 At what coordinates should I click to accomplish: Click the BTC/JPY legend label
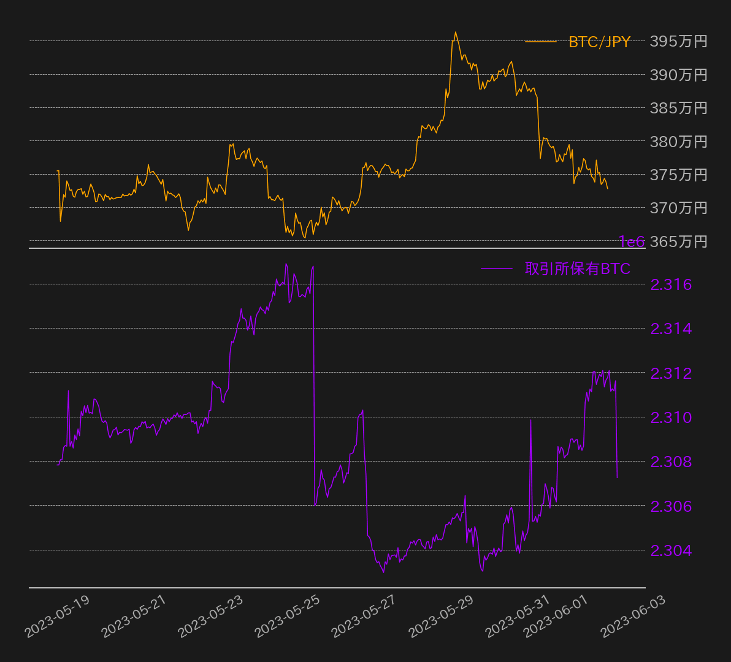[x=599, y=42]
